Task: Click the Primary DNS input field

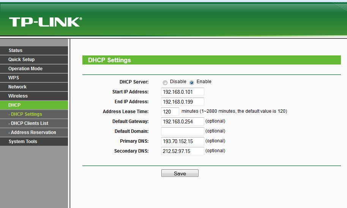Action: tap(182, 141)
